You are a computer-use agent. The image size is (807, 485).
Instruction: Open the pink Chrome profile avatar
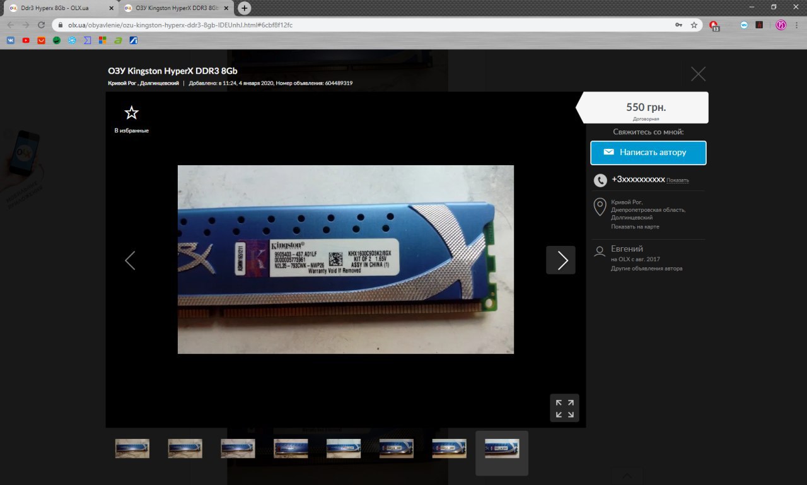tap(780, 25)
